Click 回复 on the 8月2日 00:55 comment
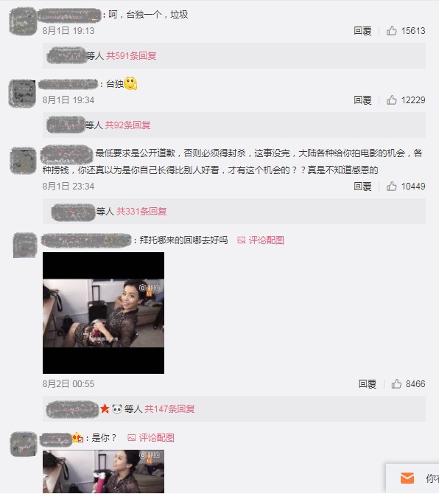This screenshot has height=494, width=439. pos(368,383)
